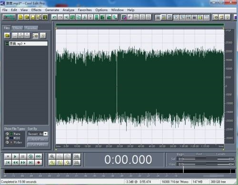238x185 pixels.
Task: Open the Window menu
Action: [118, 10]
